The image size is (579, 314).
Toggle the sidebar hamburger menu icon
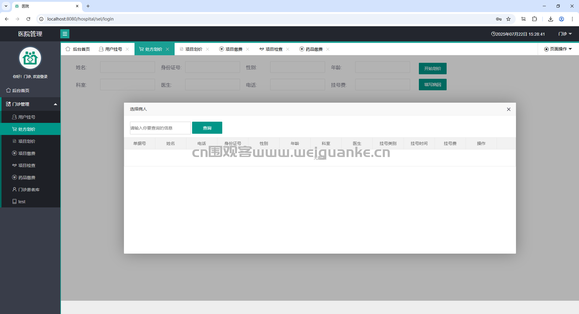(65, 34)
